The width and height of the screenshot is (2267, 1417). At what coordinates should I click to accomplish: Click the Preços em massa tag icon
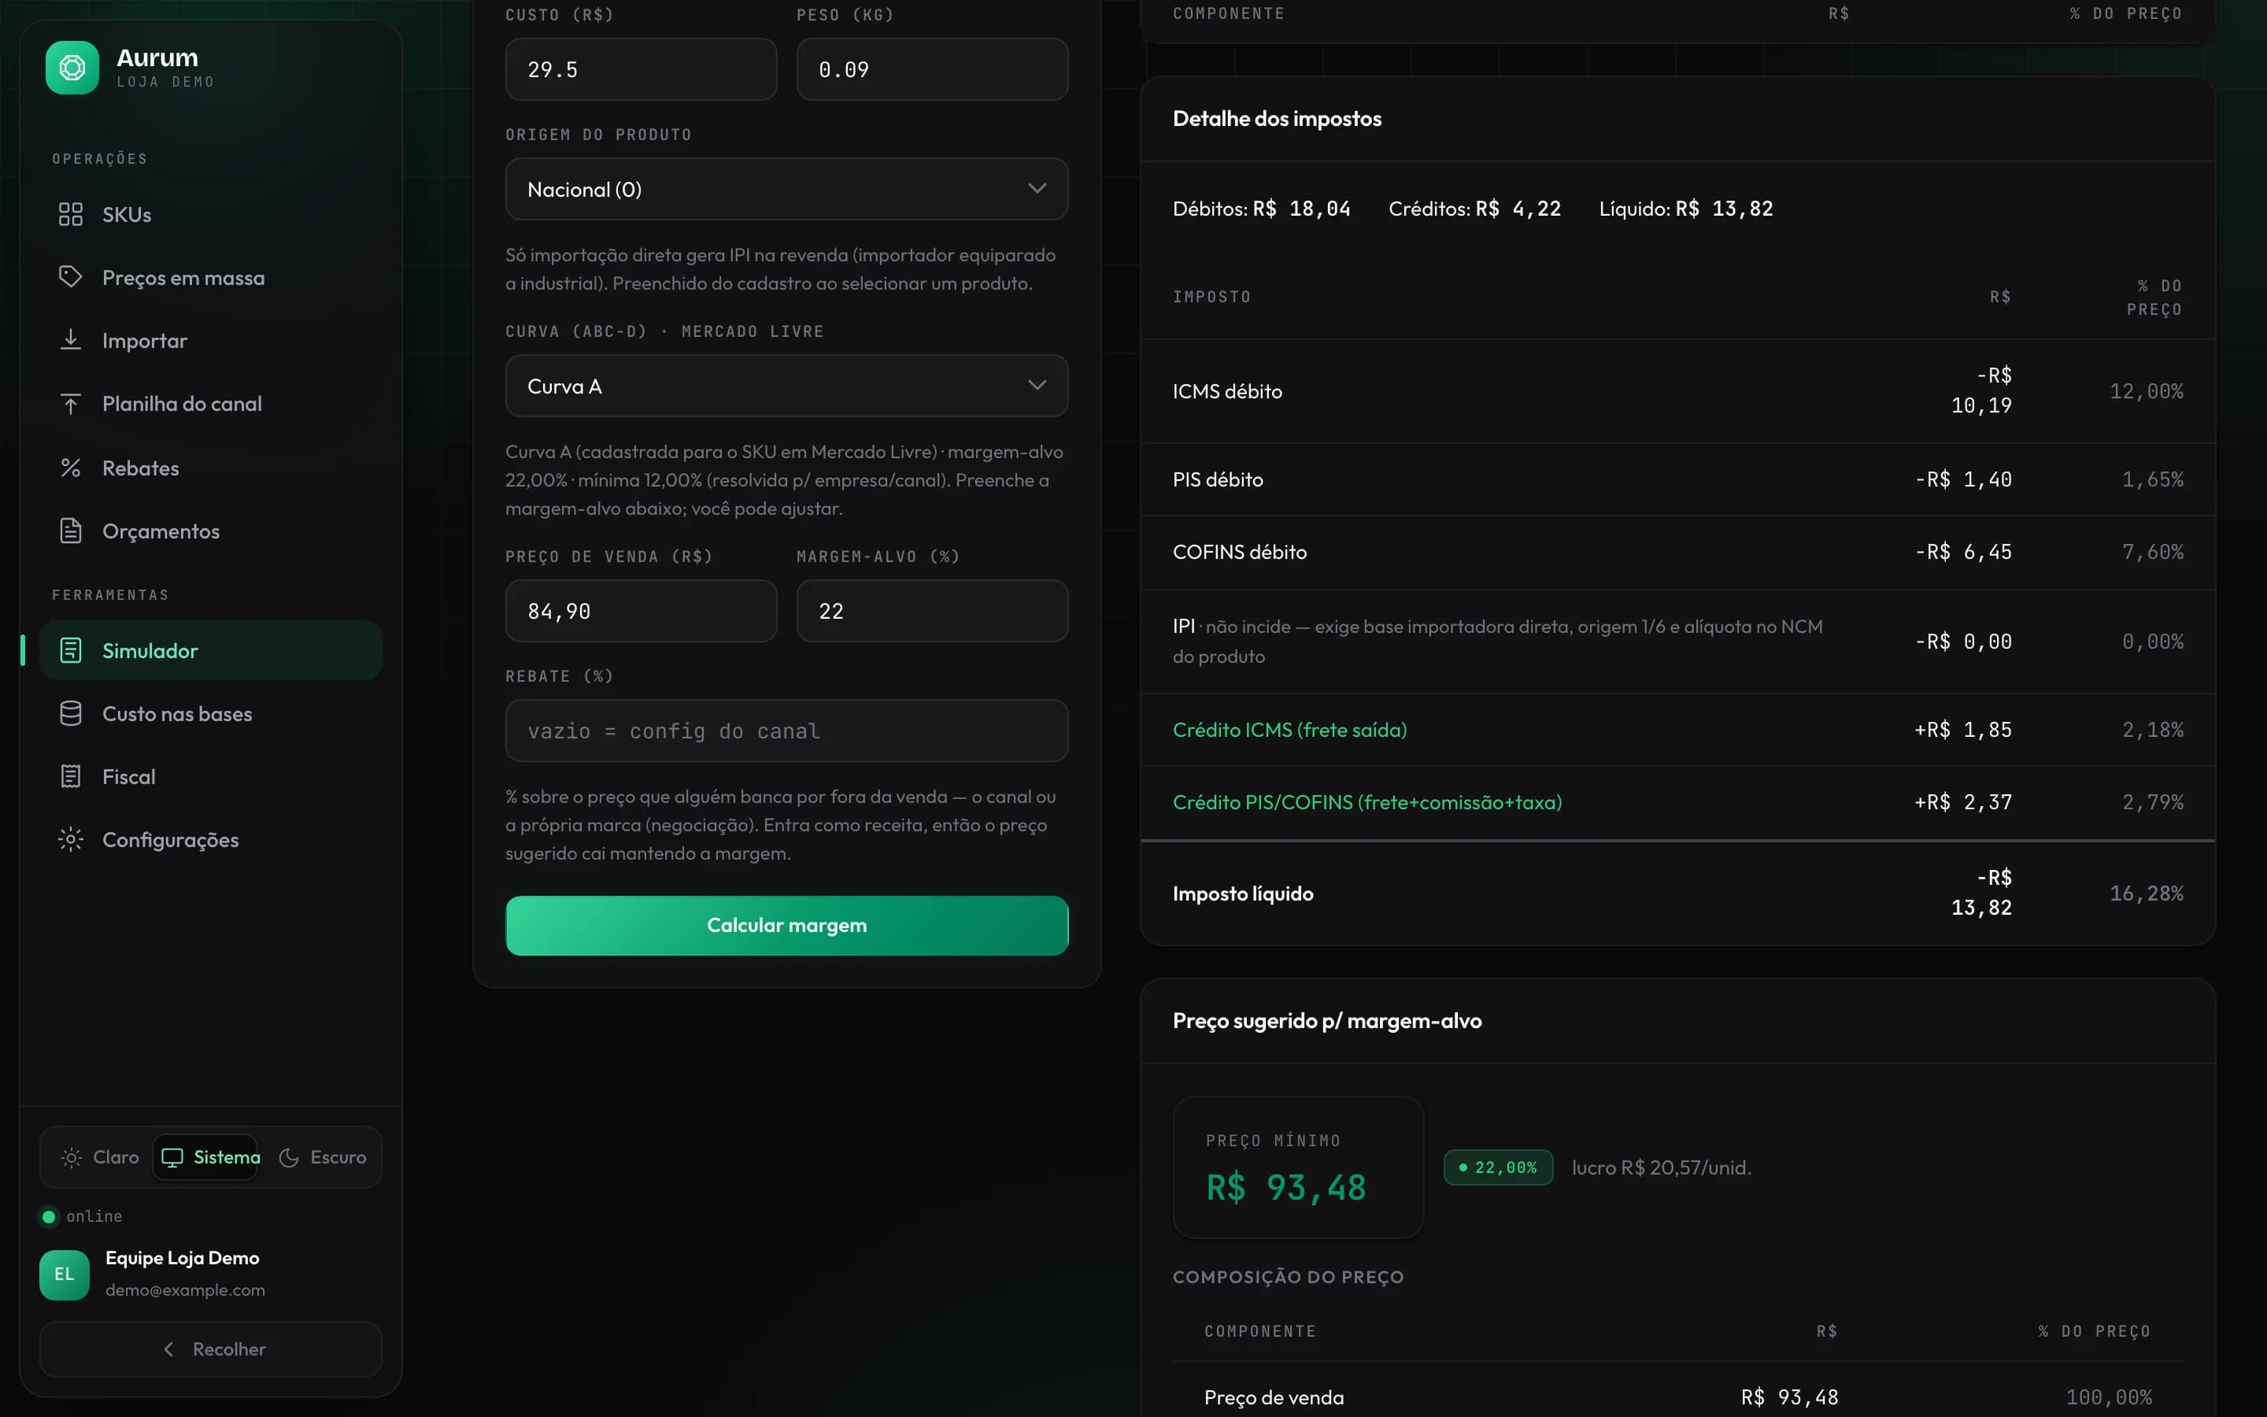coord(70,277)
